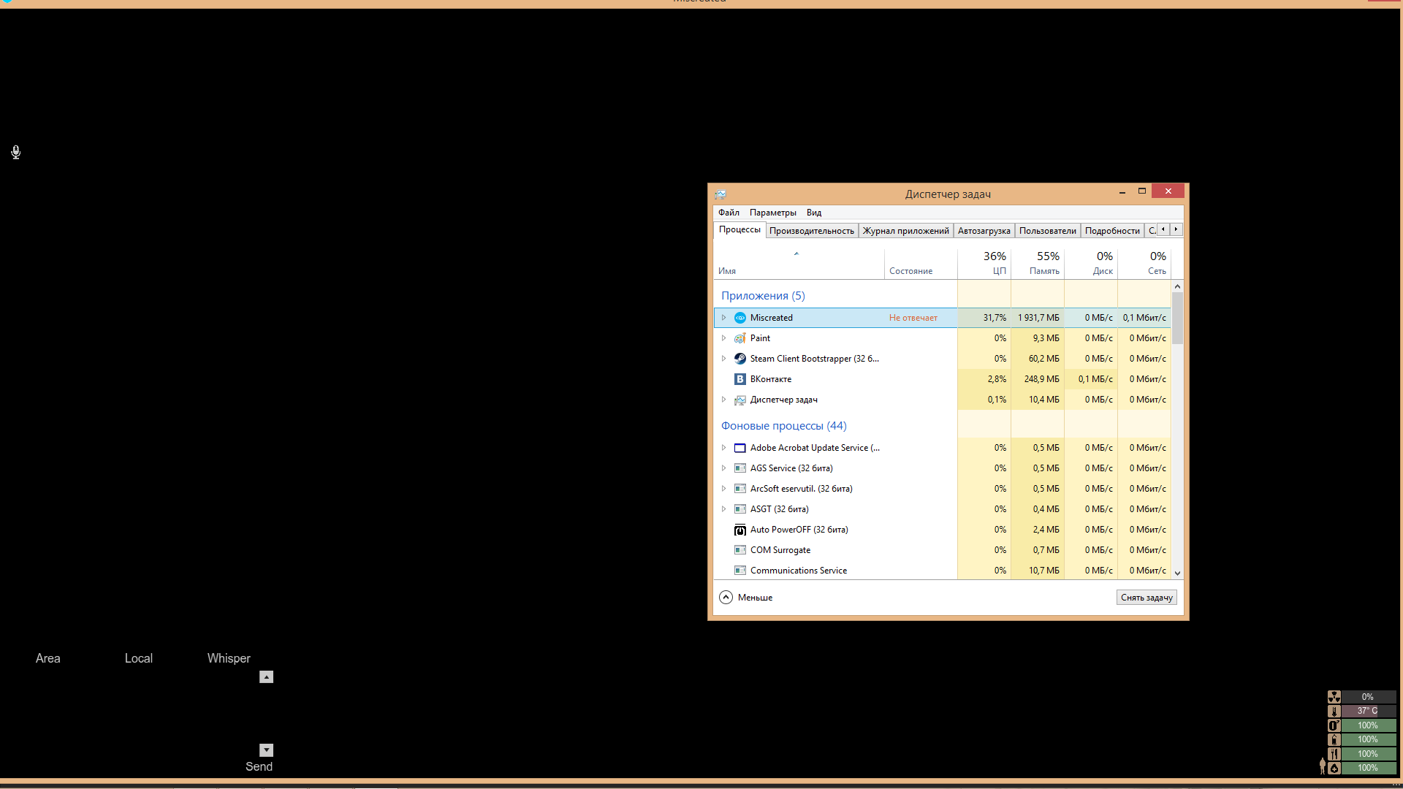Click the ASGT process icon
The width and height of the screenshot is (1403, 789).
[739, 509]
